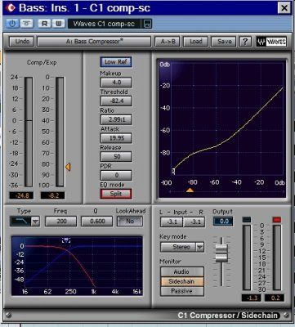Click the orange threshold arrow on meter
This screenshot has width=295, height=327.
coord(68,167)
